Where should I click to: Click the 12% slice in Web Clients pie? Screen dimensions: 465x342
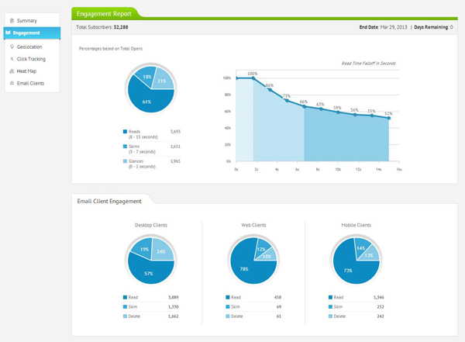[x=261, y=249]
